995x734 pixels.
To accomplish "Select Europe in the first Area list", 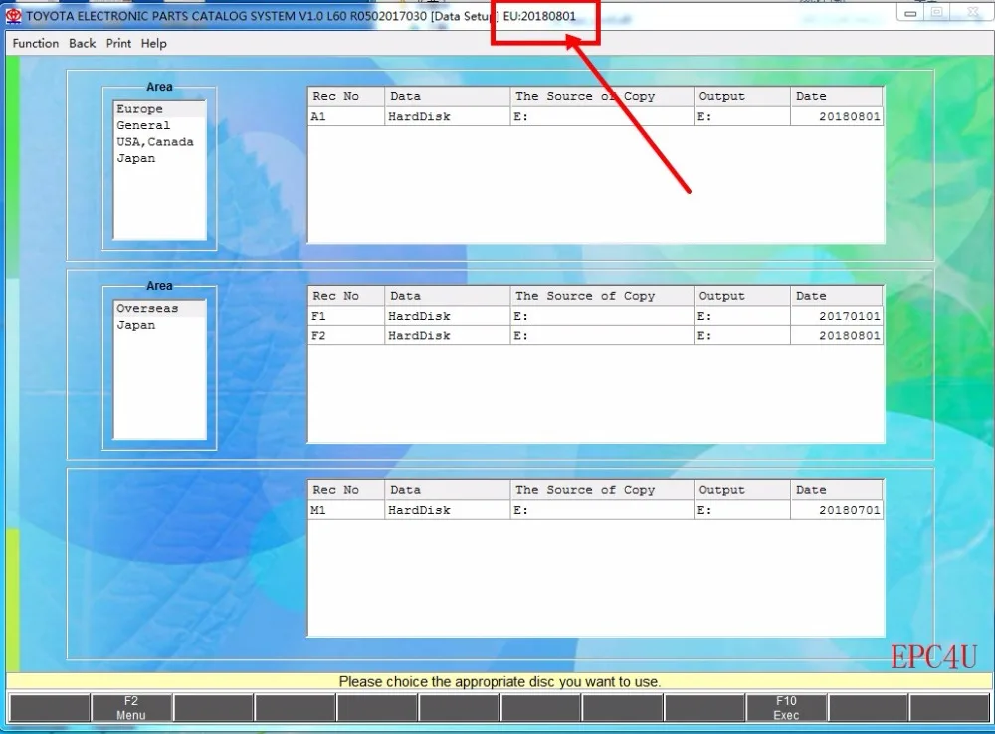I will [159, 109].
